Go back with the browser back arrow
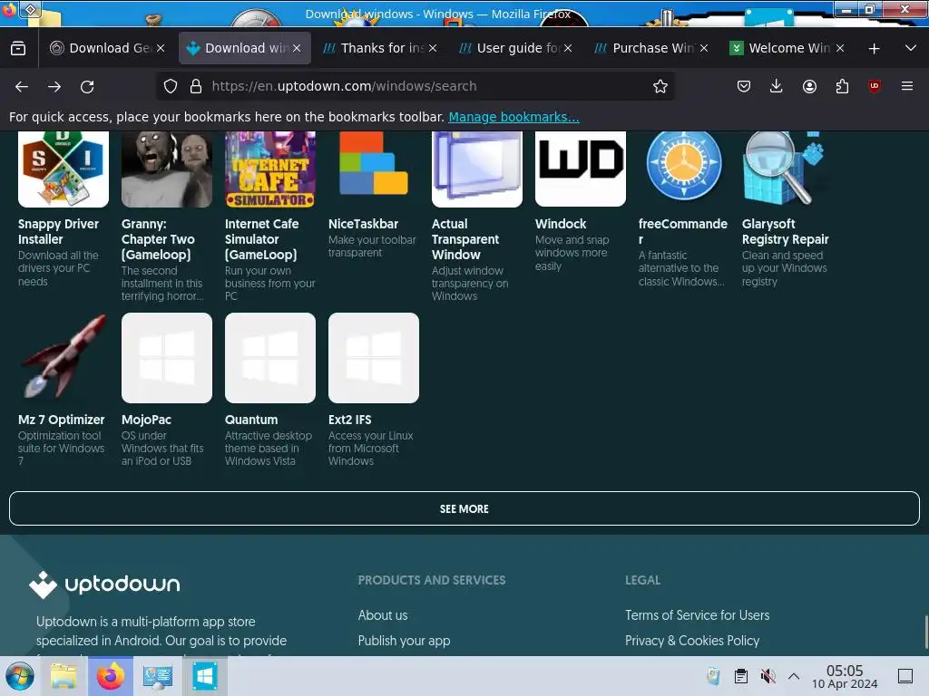929x696 pixels. (22, 86)
